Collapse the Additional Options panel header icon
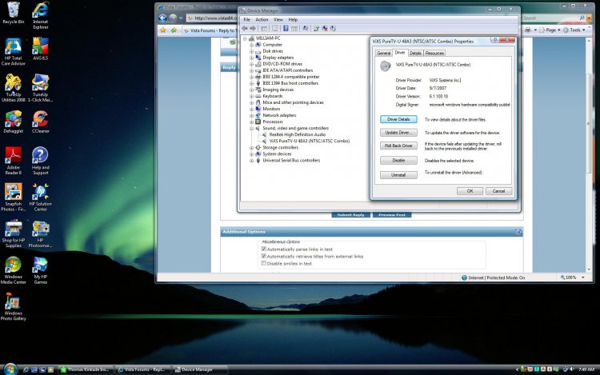The image size is (600, 375). 518,232
